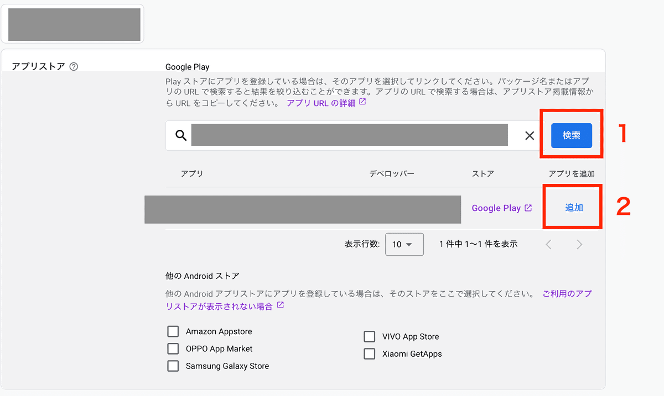Check the Xiaomi GetApps checkbox
The width and height of the screenshot is (664, 396).
(370, 353)
